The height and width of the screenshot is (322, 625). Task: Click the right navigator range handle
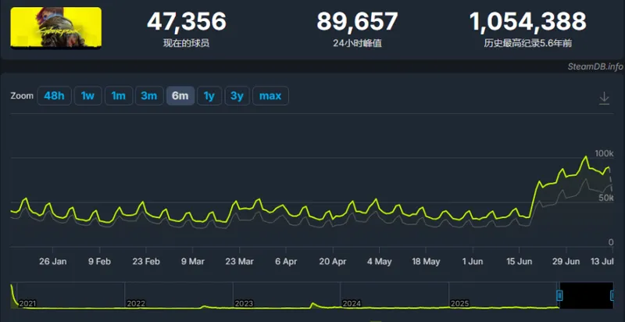point(613,295)
